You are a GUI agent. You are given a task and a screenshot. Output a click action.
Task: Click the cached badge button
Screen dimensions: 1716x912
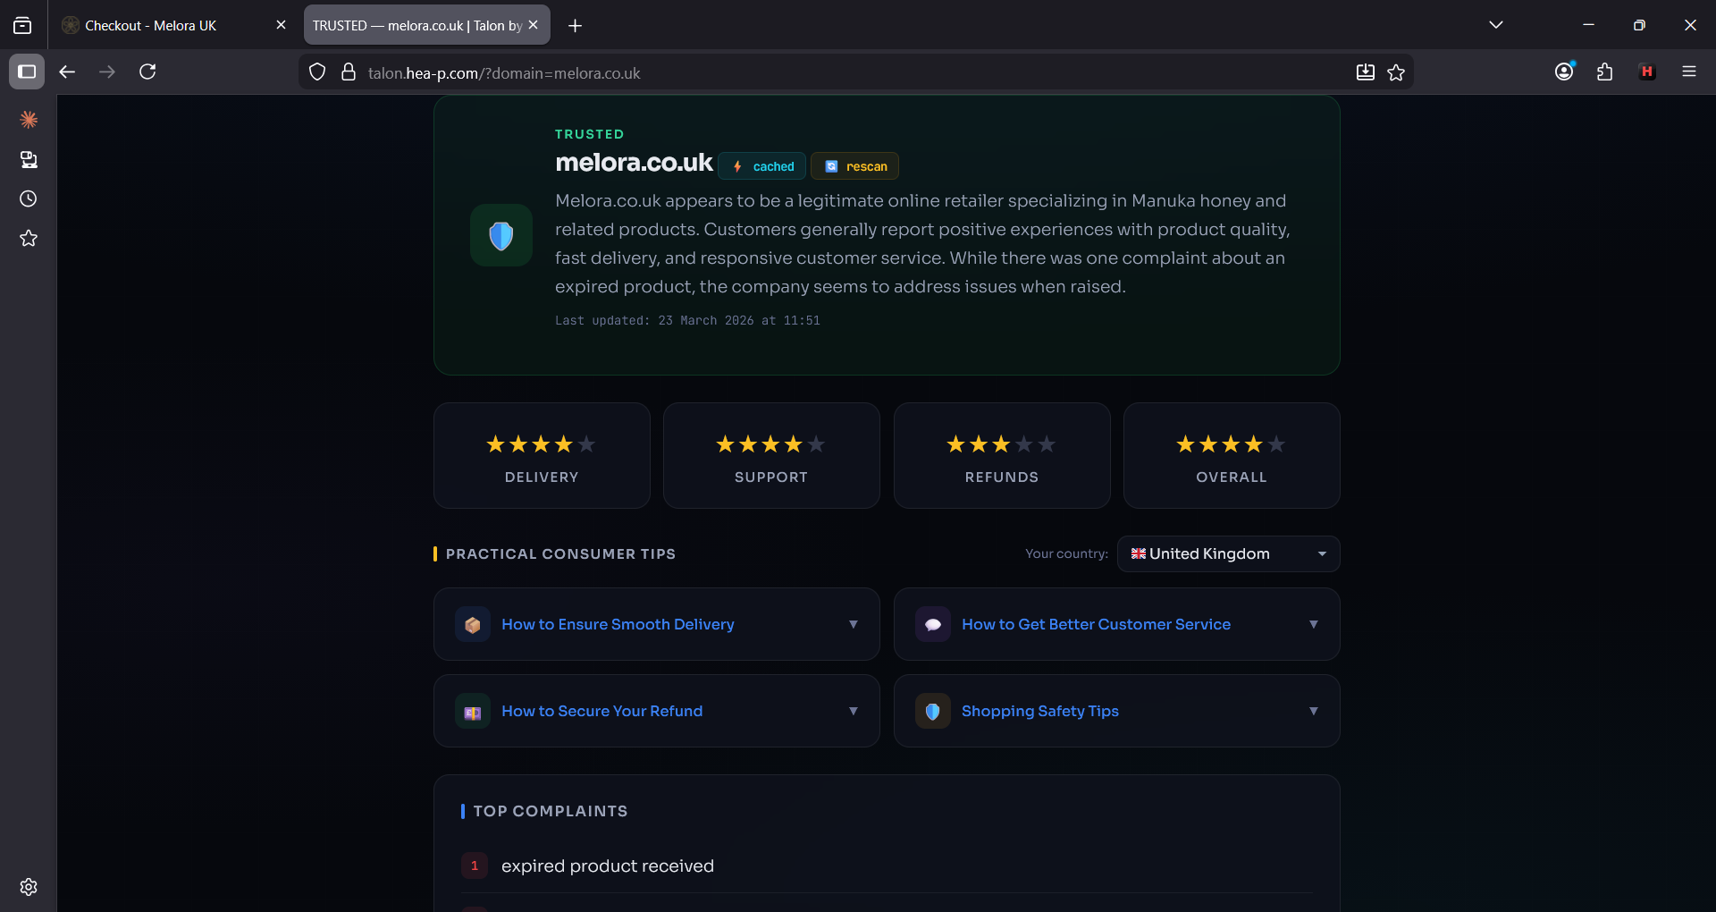coord(762,166)
